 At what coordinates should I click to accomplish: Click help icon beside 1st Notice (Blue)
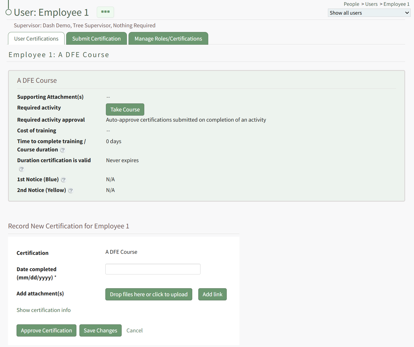(63, 180)
